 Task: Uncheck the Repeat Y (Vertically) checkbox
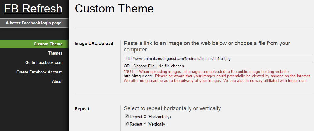pyautogui.click(x=127, y=124)
